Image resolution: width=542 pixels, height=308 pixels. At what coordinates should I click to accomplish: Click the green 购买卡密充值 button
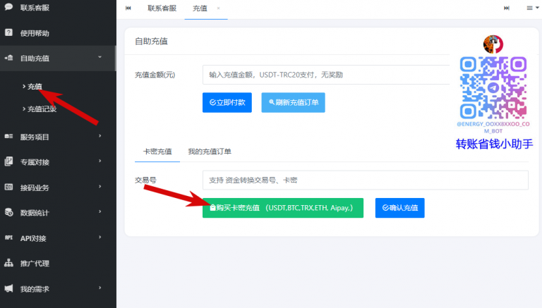tap(283, 208)
